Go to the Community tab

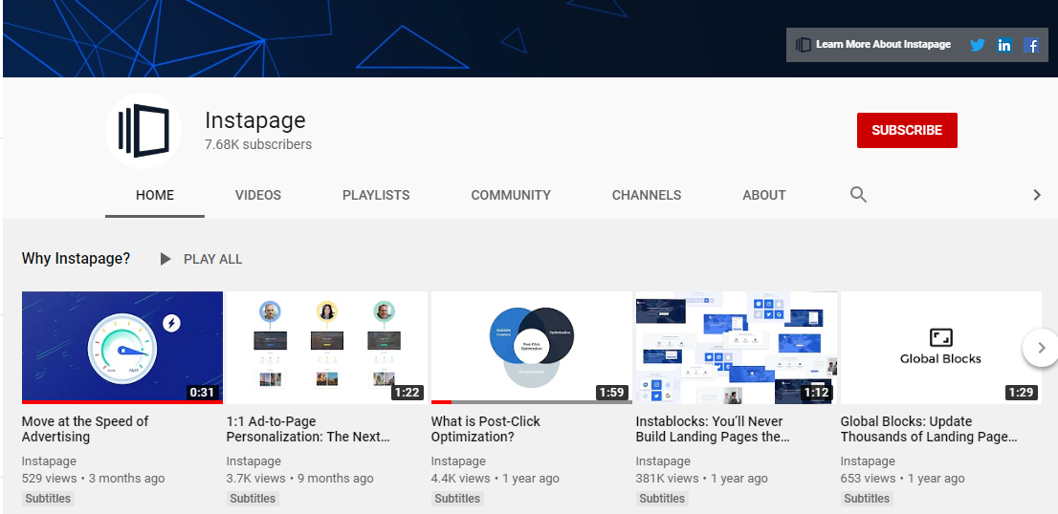511,195
